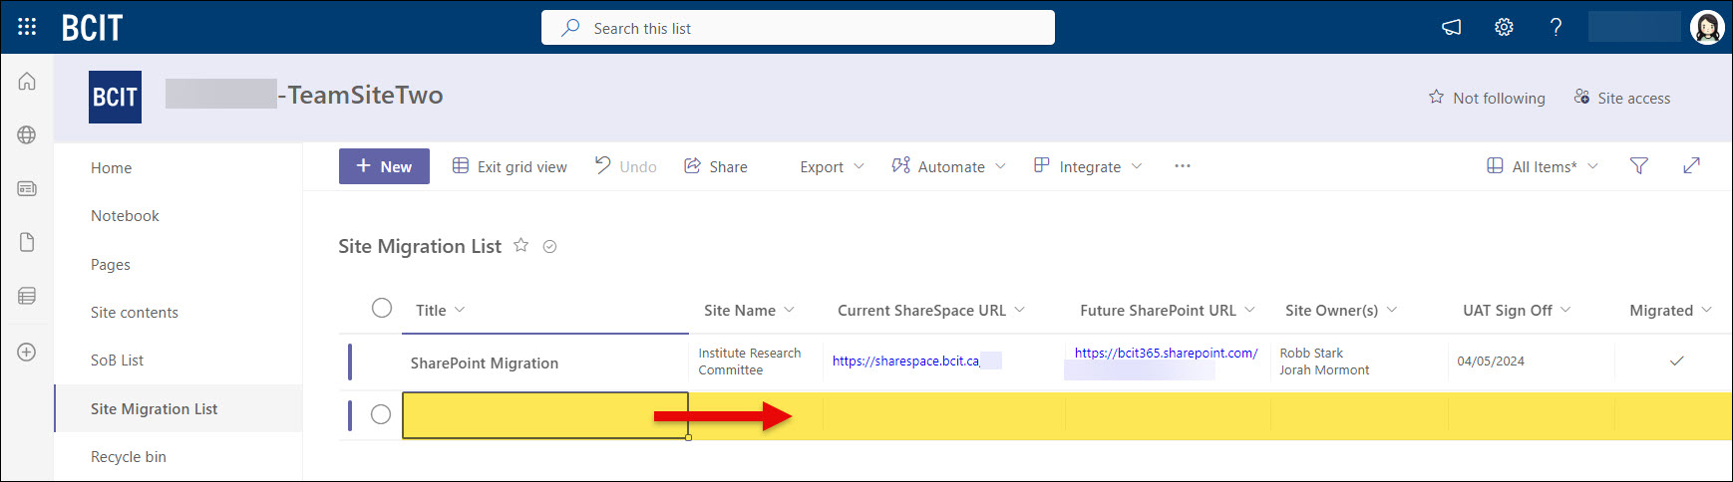Click the SharePoint Migration title cell
Screen dimensions: 1733x482
coord(545,362)
